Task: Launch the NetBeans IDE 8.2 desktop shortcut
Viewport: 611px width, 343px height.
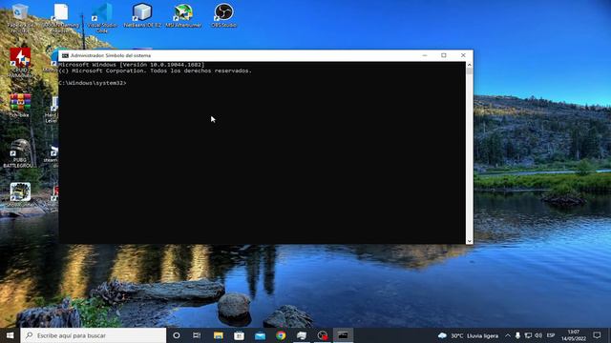Action: pyautogui.click(x=142, y=15)
